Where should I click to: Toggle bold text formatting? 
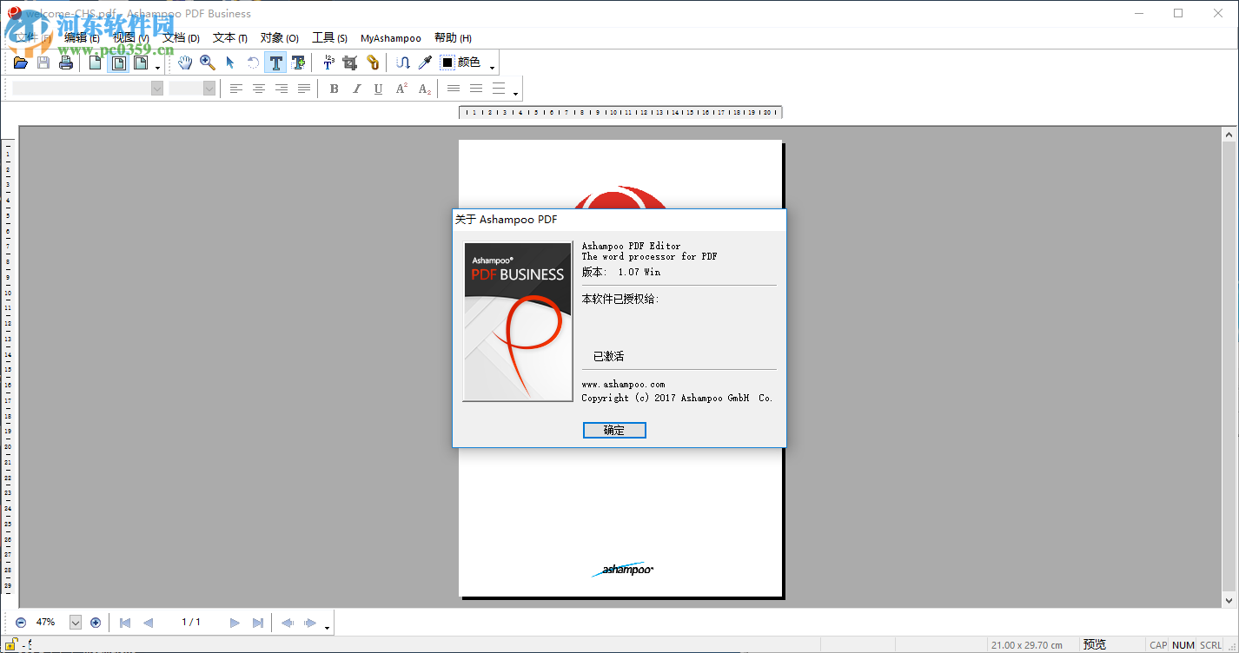(x=334, y=88)
